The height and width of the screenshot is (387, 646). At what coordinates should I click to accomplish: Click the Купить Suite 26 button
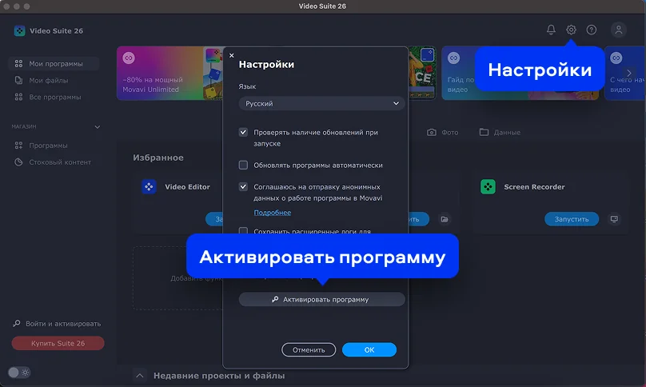[x=58, y=343]
